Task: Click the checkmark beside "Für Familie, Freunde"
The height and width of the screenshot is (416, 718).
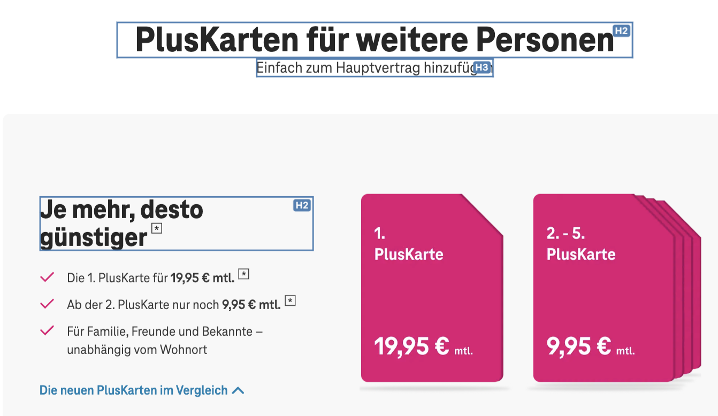Action: [x=47, y=330]
